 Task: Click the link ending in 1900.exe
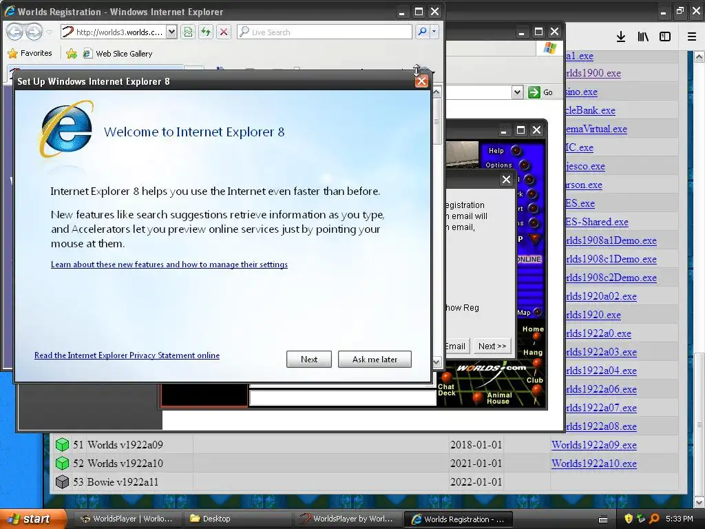pyautogui.click(x=593, y=73)
